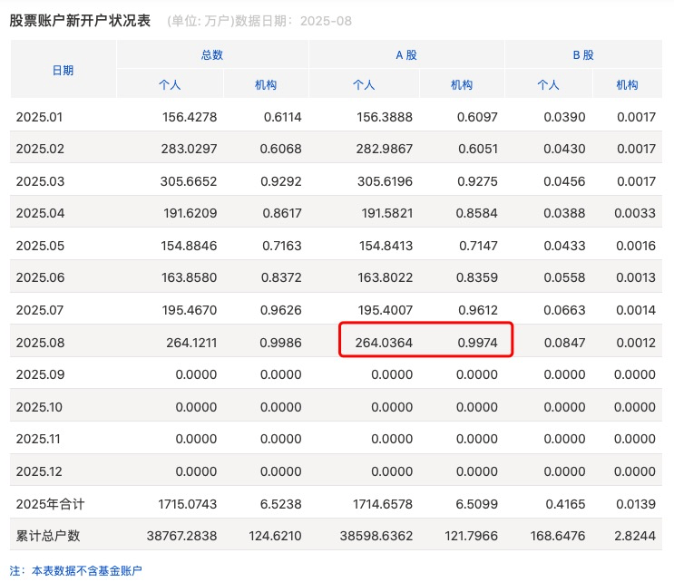This screenshot has height=582, width=674.
Task: Click the value 156.4278
Action: point(190,117)
